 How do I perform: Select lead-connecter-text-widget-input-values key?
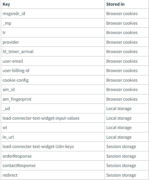click(41, 118)
